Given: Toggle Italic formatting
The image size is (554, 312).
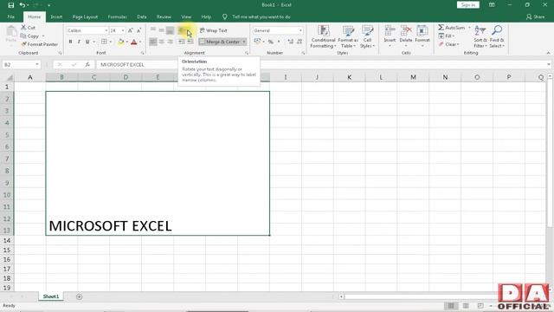Looking at the screenshot, I should point(79,42).
